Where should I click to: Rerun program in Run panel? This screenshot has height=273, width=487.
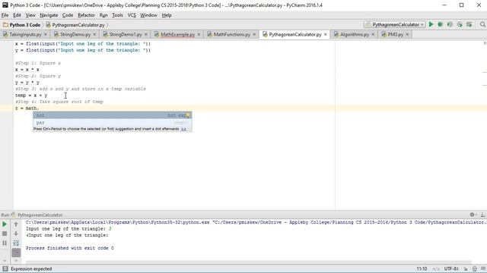[x=5, y=224]
